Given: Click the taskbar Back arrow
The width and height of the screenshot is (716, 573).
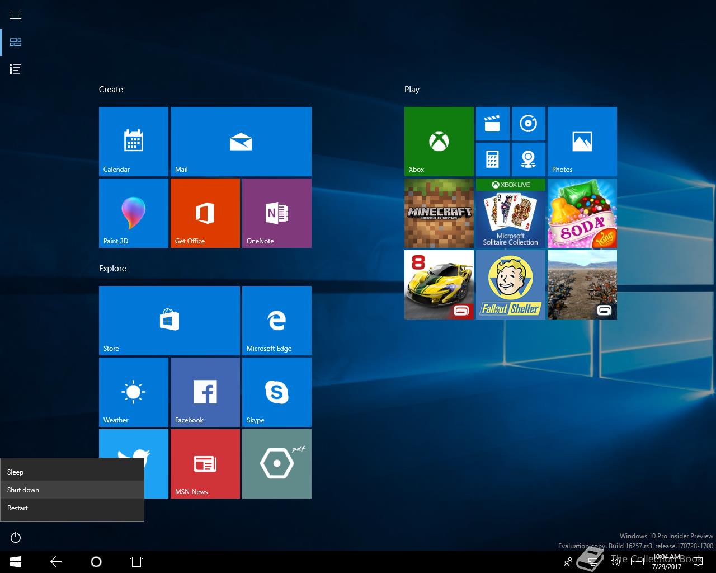Looking at the screenshot, I should (x=56, y=562).
